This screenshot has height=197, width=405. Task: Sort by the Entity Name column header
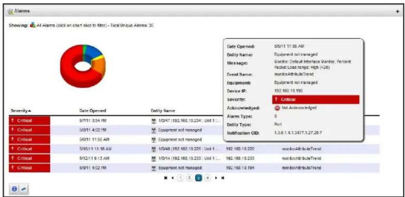(163, 110)
